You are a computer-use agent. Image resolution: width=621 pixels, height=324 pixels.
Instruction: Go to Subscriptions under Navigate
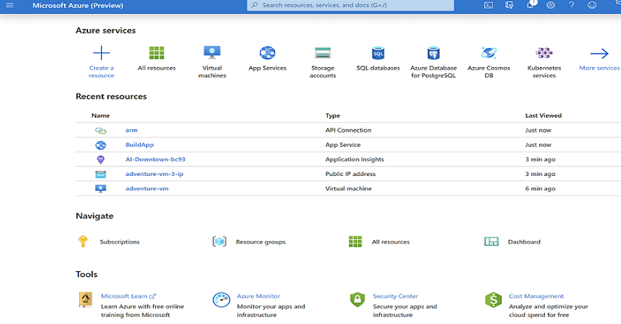119,242
